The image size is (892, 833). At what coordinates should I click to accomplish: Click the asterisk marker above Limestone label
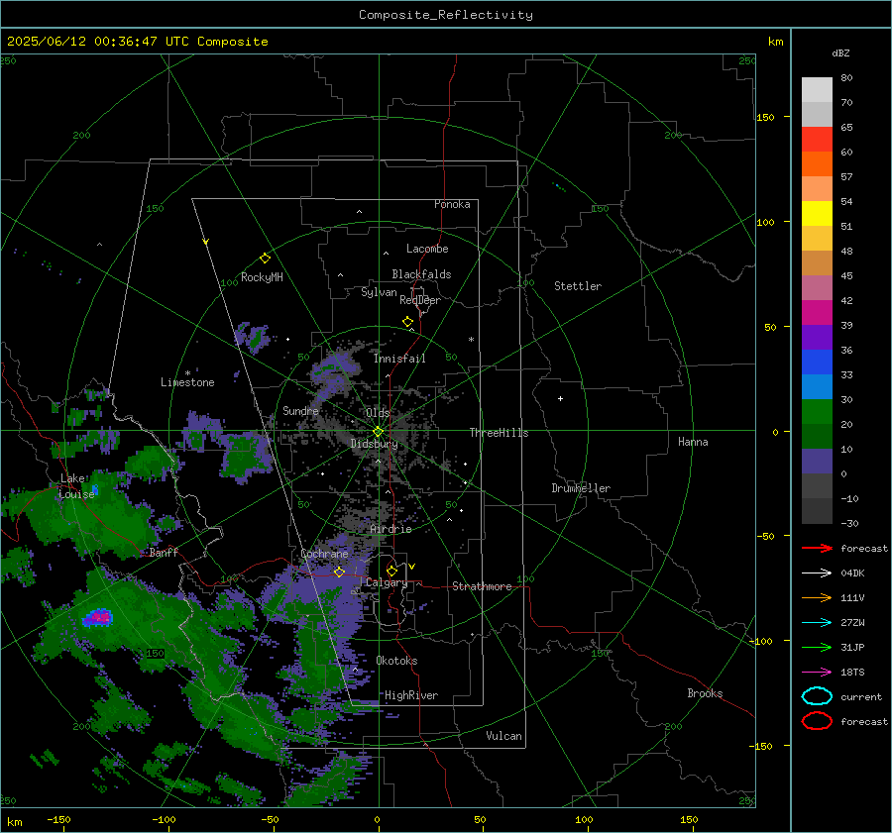click(x=187, y=373)
